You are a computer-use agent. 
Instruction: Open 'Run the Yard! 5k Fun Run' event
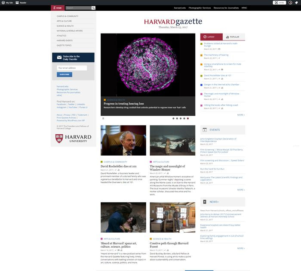[x=212, y=169]
